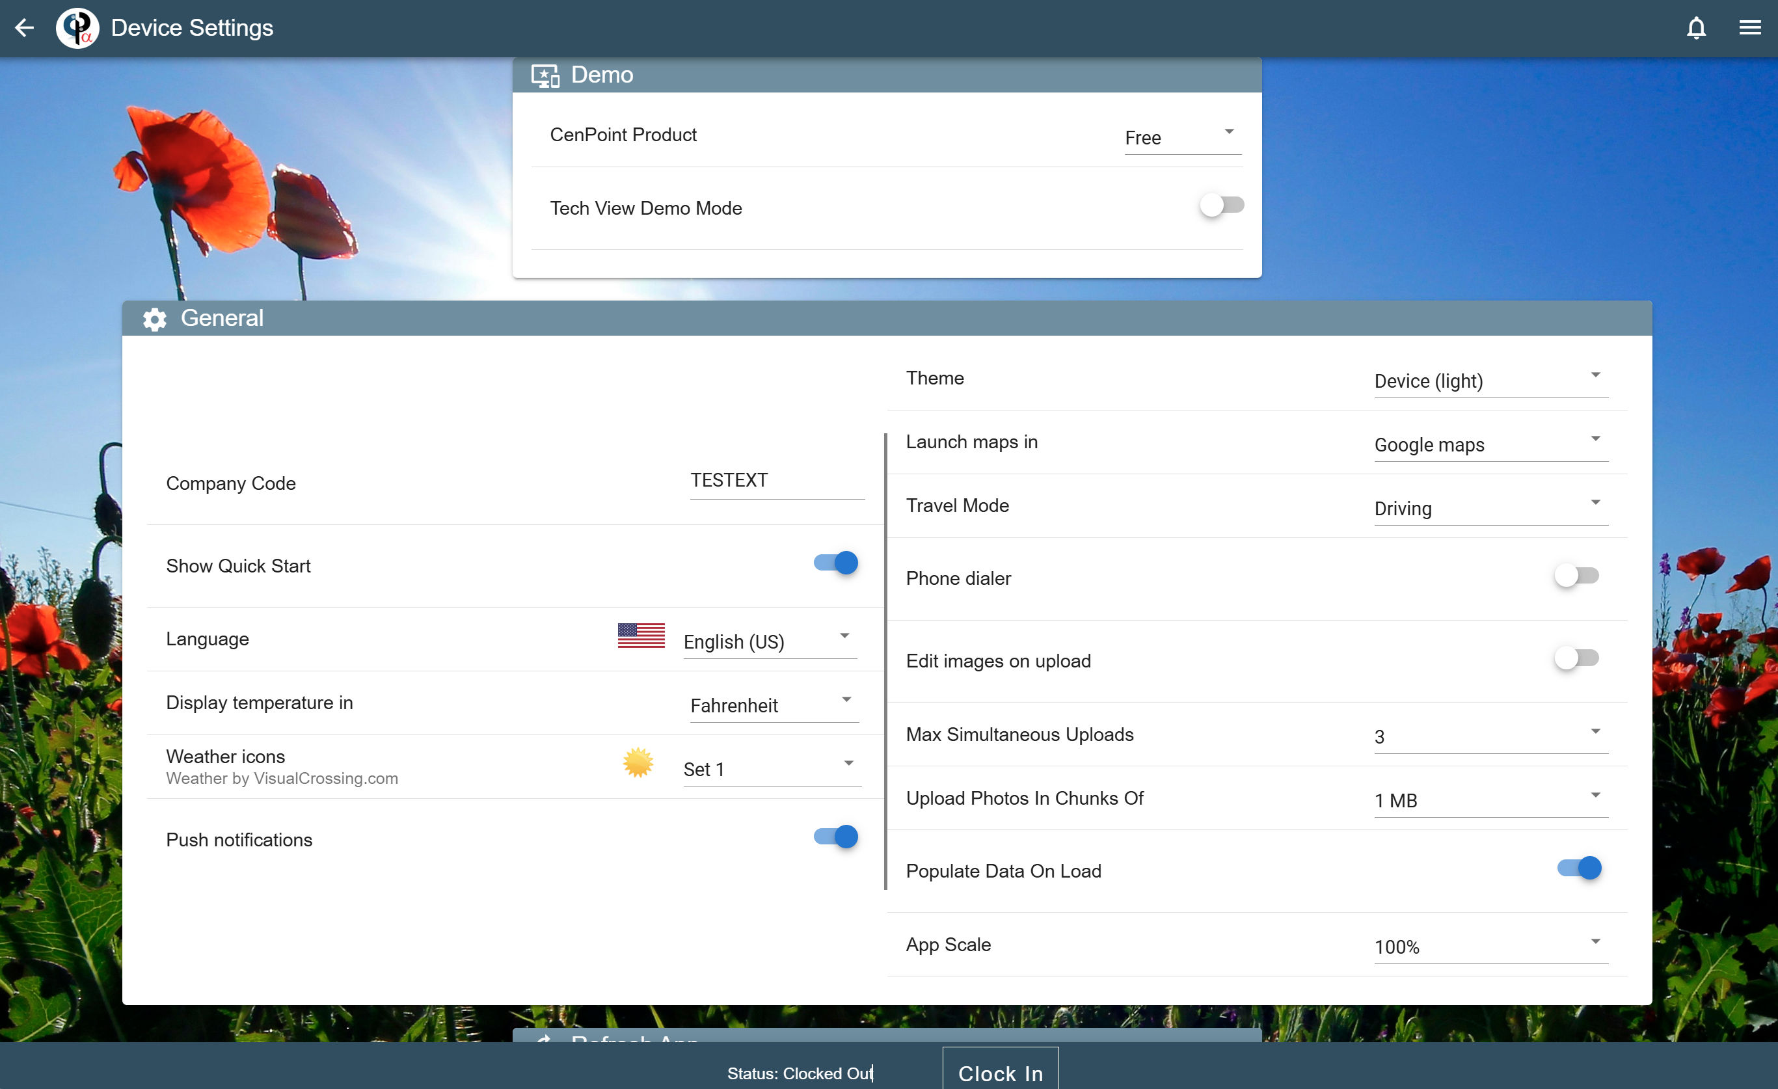Open Upload Photos In Chunks Of dropdown
Image resolution: width=1778 pixels, height=1089 pixels.
click(x=1491, y=800)
